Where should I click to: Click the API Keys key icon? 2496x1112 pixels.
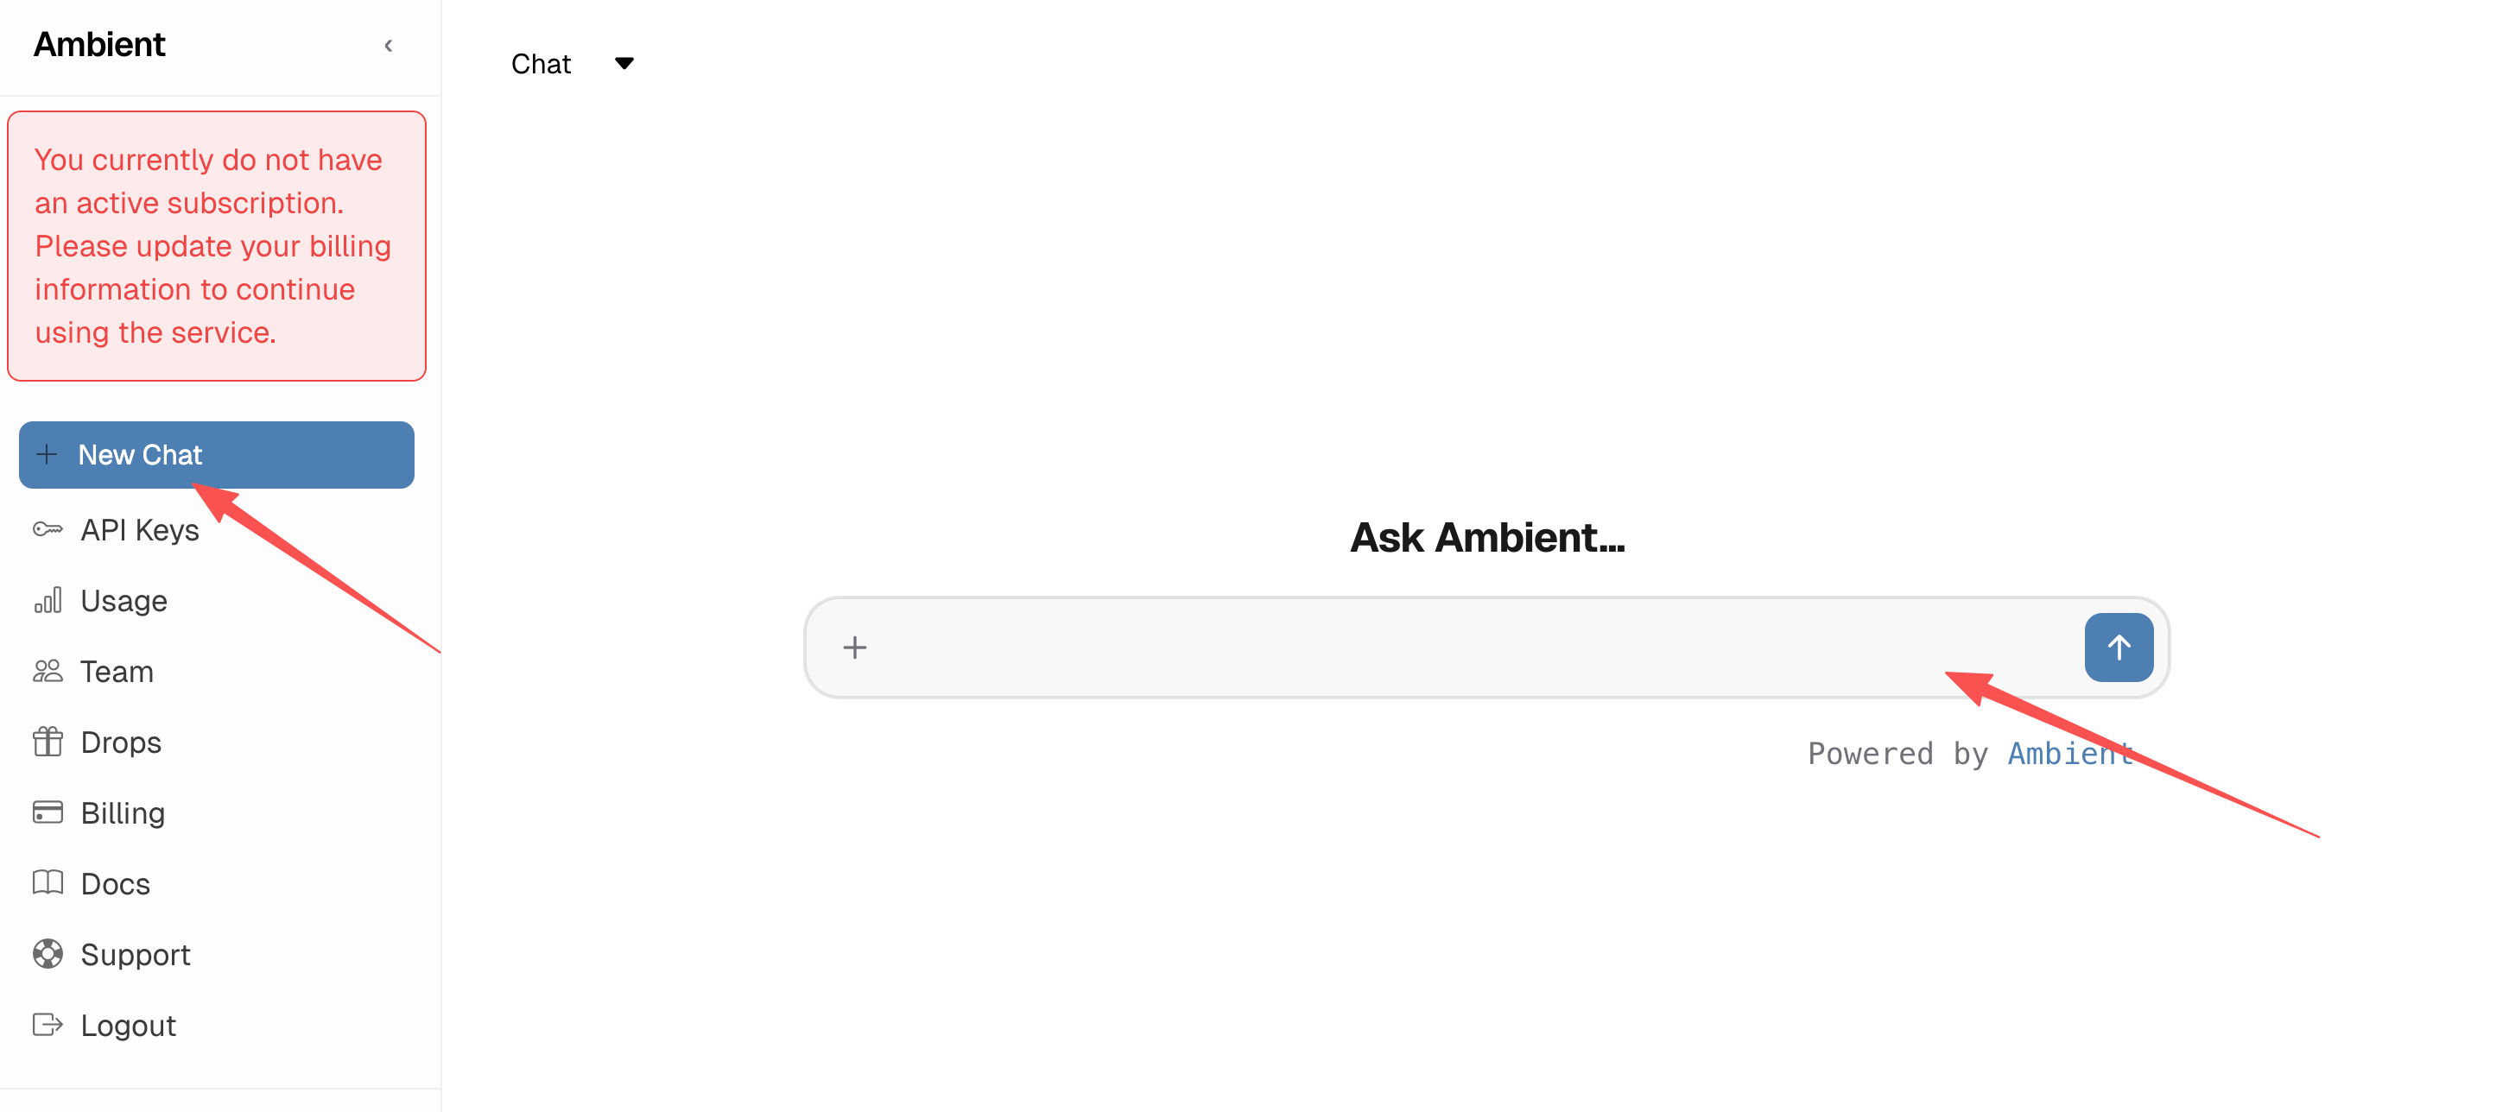click(x=48, y=530)
